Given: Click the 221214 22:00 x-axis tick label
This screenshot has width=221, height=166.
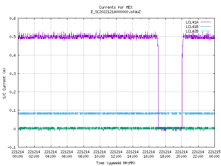Looking at the screenshot, I should coord(198,154).
